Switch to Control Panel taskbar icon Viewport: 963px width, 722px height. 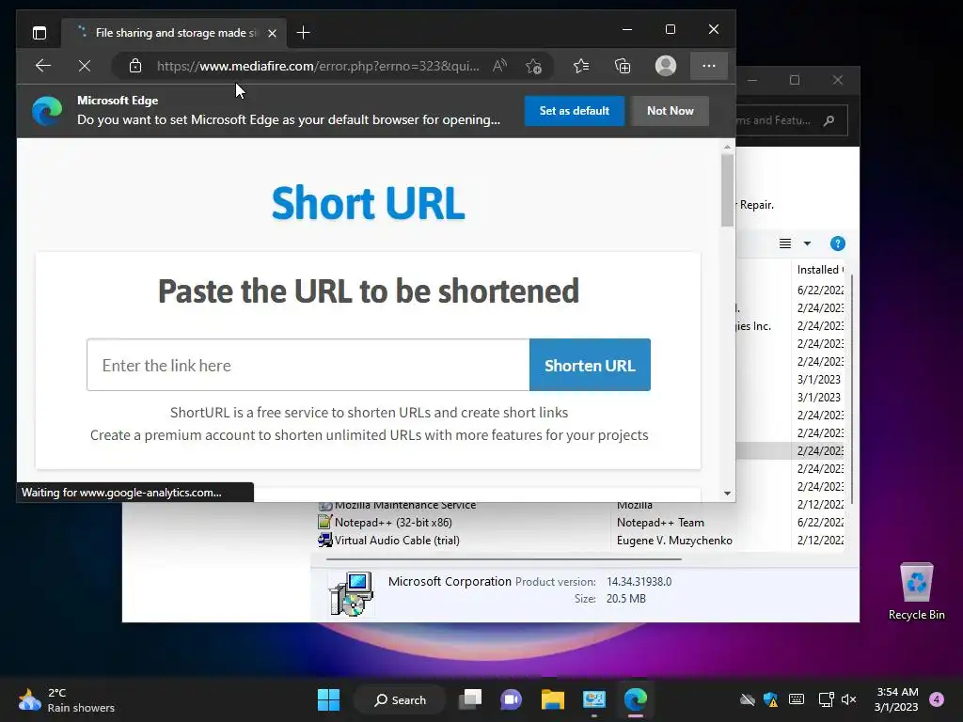594,699
